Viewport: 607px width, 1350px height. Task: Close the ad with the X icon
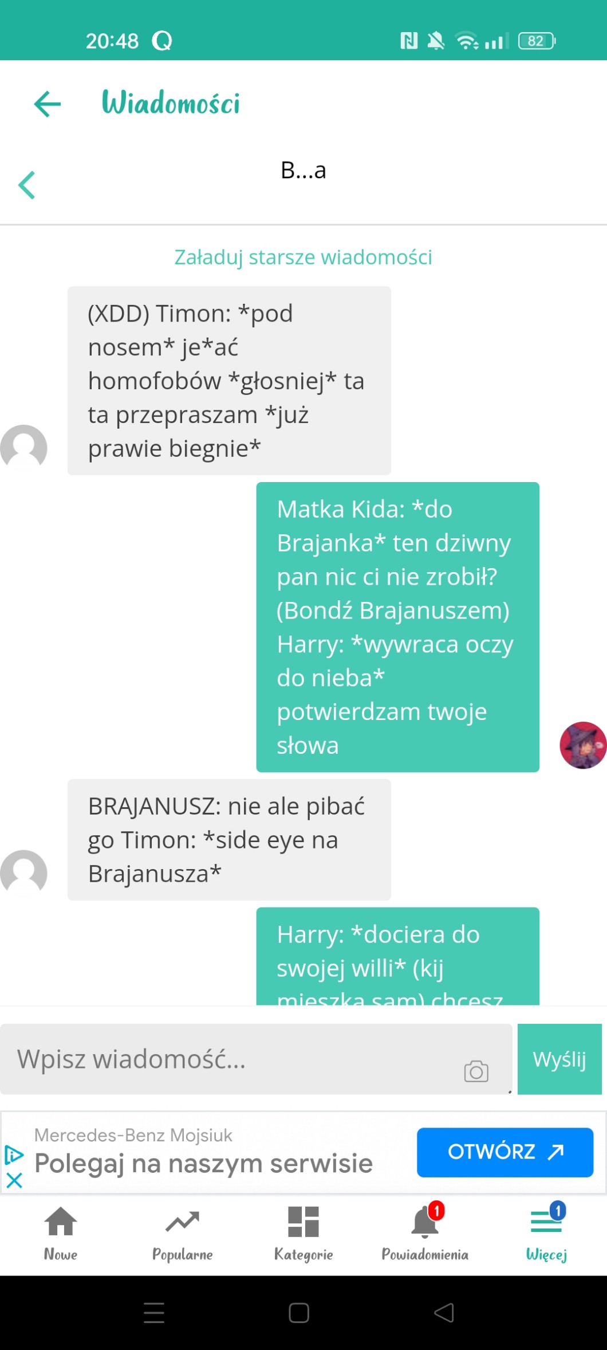14,1180
